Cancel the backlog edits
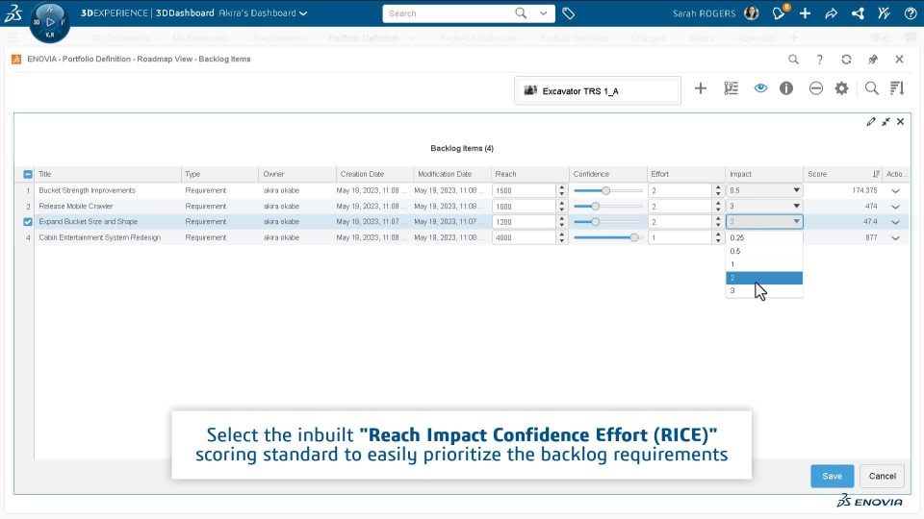The width and height of the screenshot is (924, 519). (x=883, y=476)
